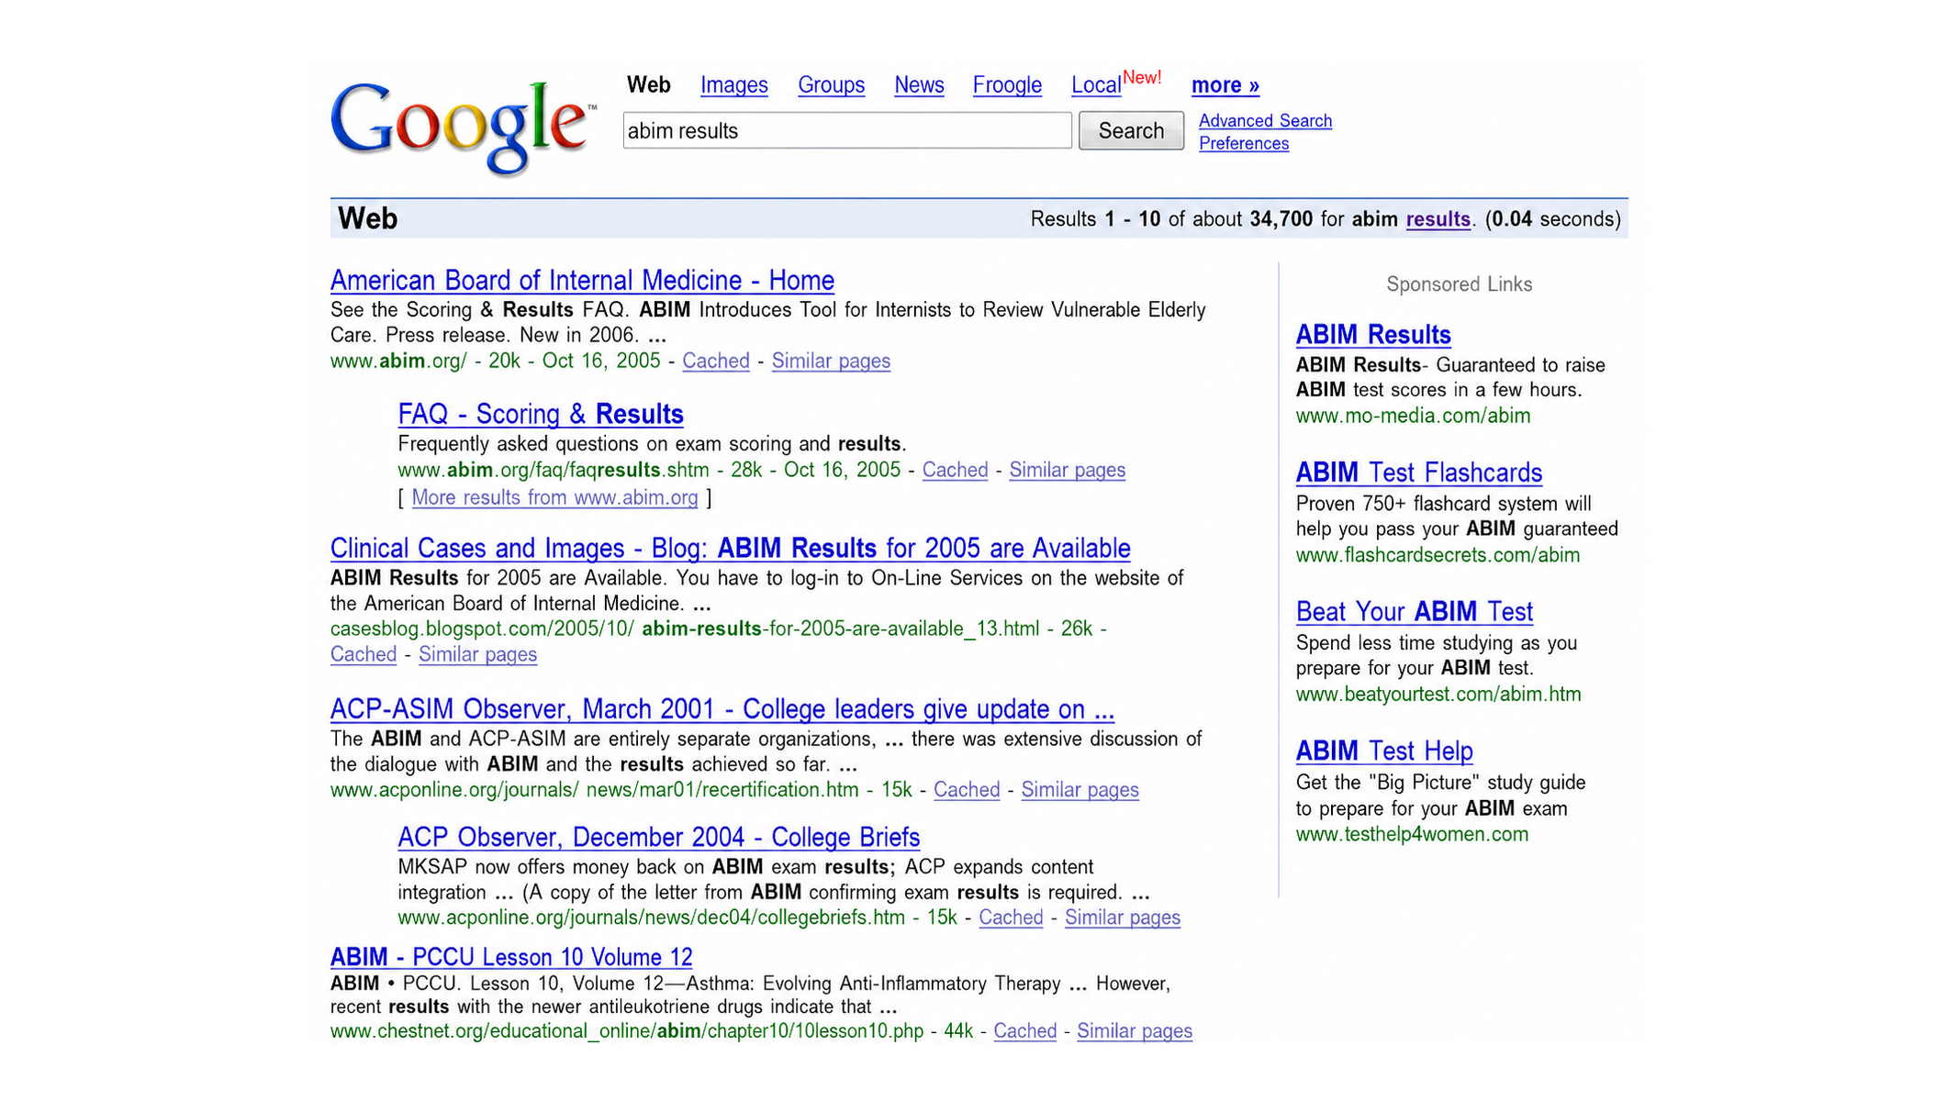Open 'Clinical Cases and Images - Blog' result
Image resolution: width=1958 pixels, height=1101 pixels.
point(730,548)
